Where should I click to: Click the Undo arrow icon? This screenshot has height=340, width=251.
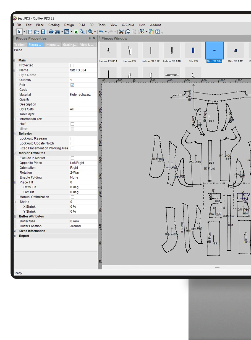tap(101, 32)
